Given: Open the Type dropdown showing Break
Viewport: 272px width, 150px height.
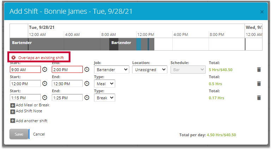Looking at the screenshot, I should pyautogui.click(x=104, y=98).
